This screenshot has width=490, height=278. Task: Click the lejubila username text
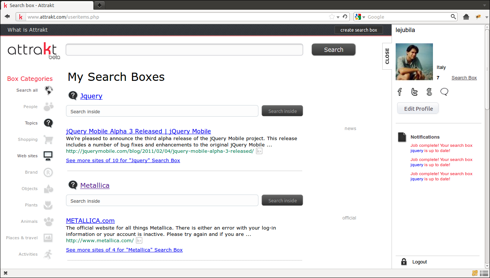[405, 30]
